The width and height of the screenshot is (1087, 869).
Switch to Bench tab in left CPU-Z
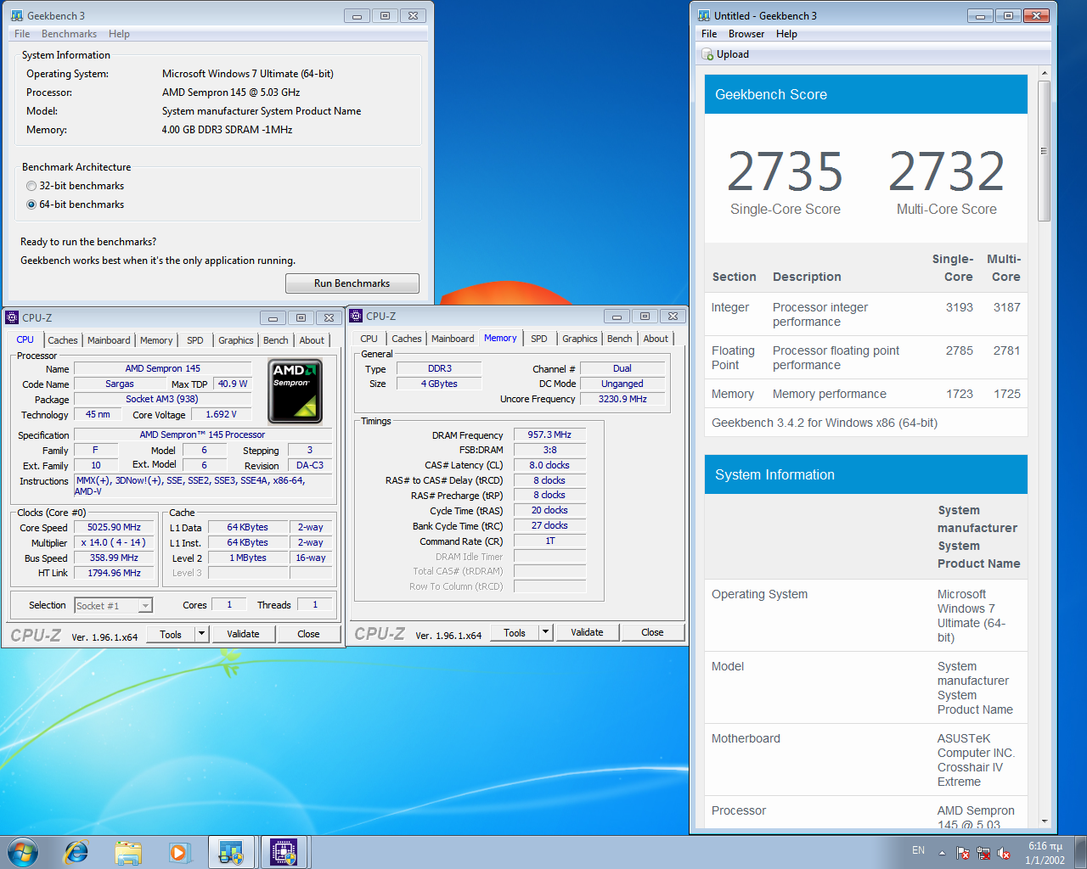[x=276, y=340]
